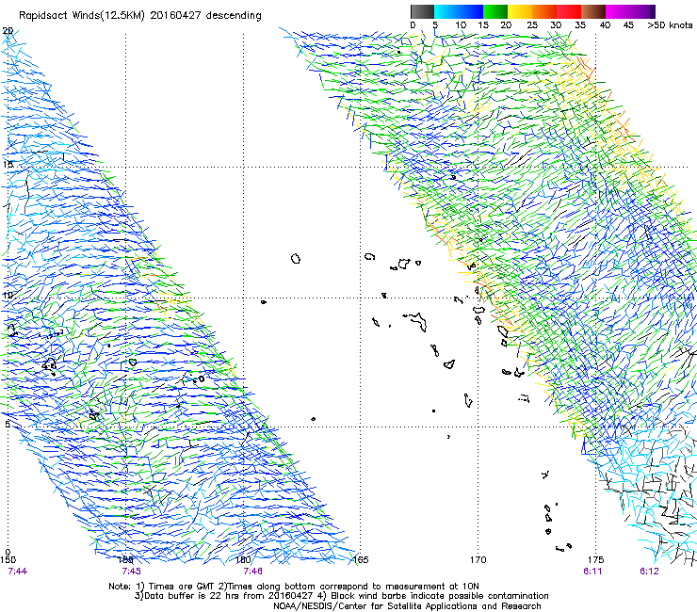
Task: Click longitude label "160" on bottom axis
Action: click(x=243, y=560)
